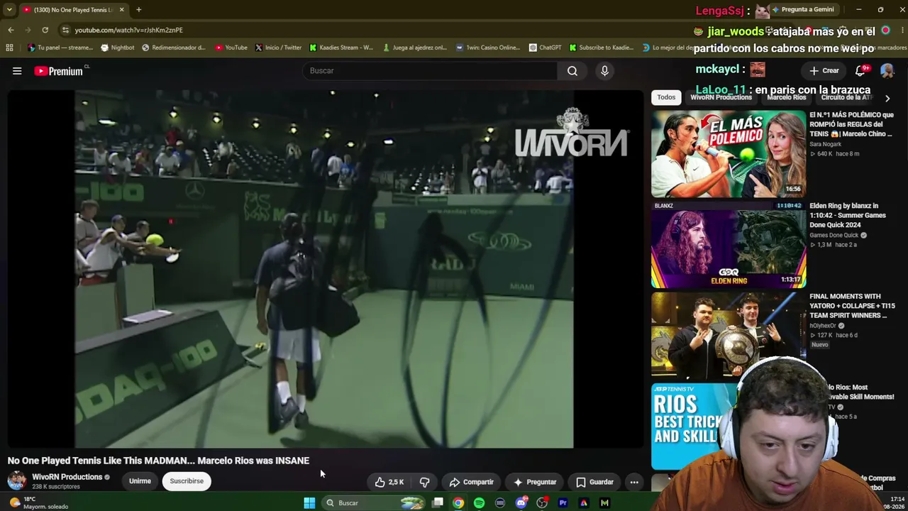Open the Crear create button

tap(824, 71)
